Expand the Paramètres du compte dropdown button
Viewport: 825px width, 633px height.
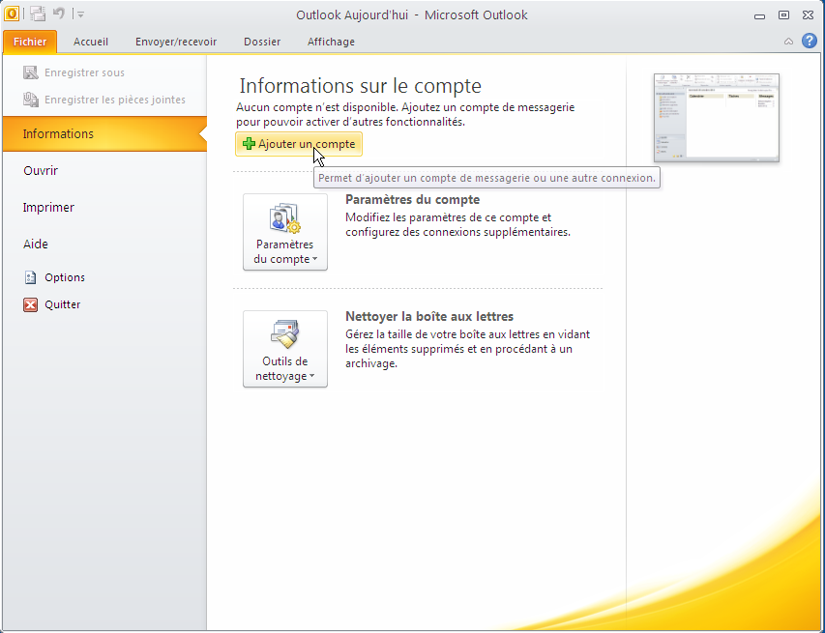click(x=285, y=232)
